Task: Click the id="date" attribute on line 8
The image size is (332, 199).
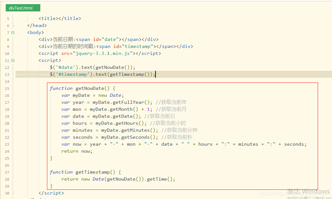Action: click(x=106, y=39)
